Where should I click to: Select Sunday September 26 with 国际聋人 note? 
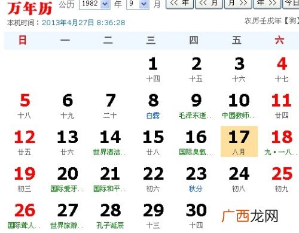coord(25,216)
